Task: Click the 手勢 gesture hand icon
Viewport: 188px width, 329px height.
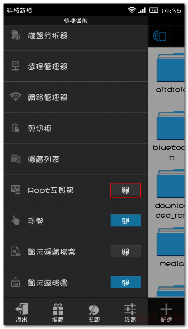Action: tap(16, 221)
